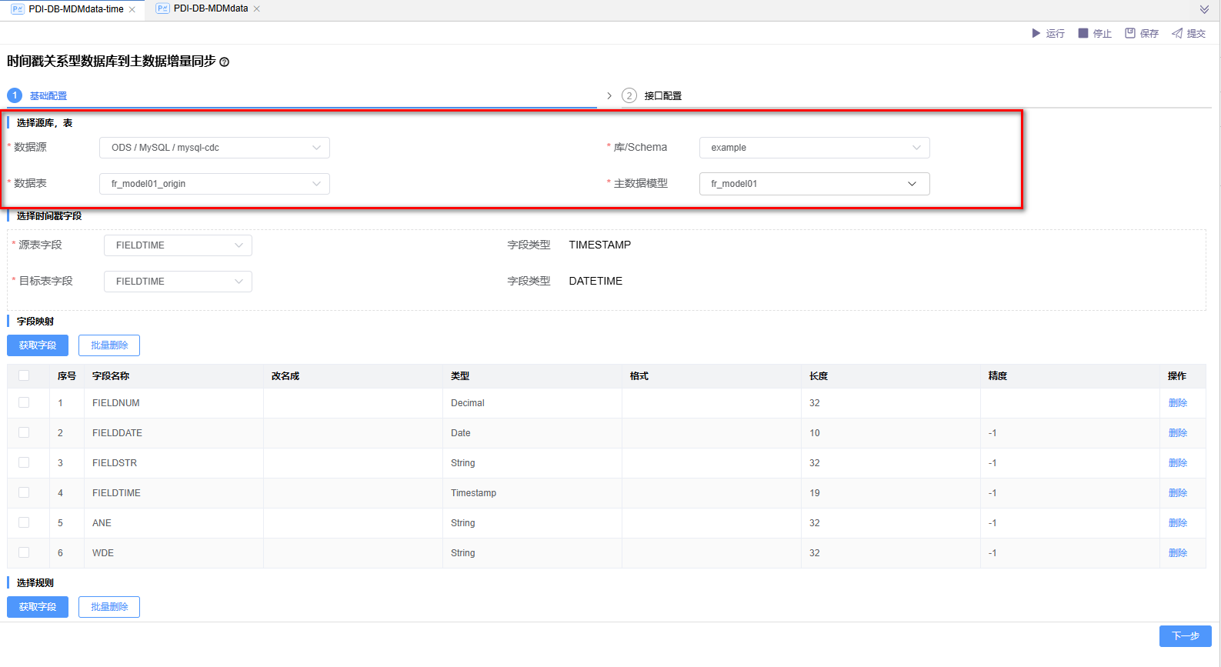Click the file icon on PDI-DB-MDMdata tab
Image resolution: width=1221 pixels, height=667 pixels.
click(x=162, y=8)
